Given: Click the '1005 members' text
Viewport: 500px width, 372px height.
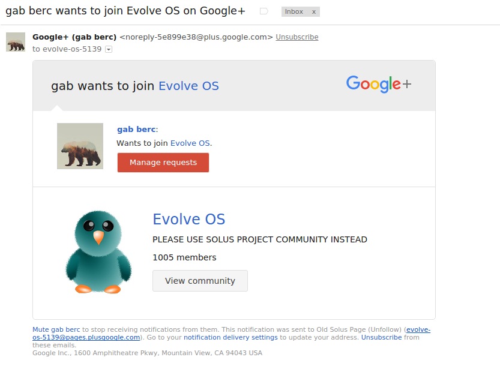Looking at the screenshot, I should coord(184,257).
